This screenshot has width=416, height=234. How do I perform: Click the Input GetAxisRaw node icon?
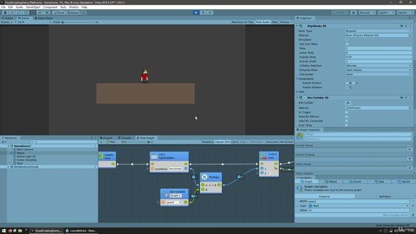(155, 156)
